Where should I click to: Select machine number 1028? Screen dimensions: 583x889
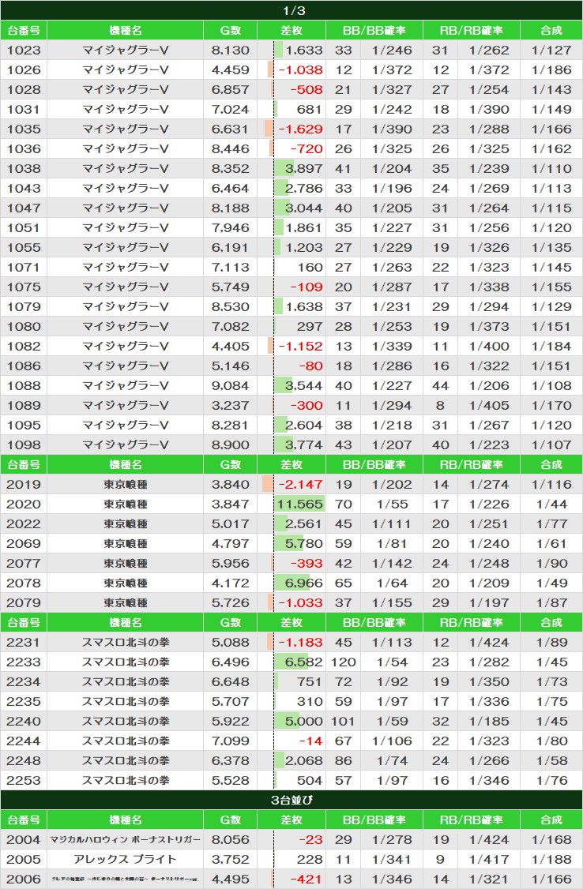point(24,89)
